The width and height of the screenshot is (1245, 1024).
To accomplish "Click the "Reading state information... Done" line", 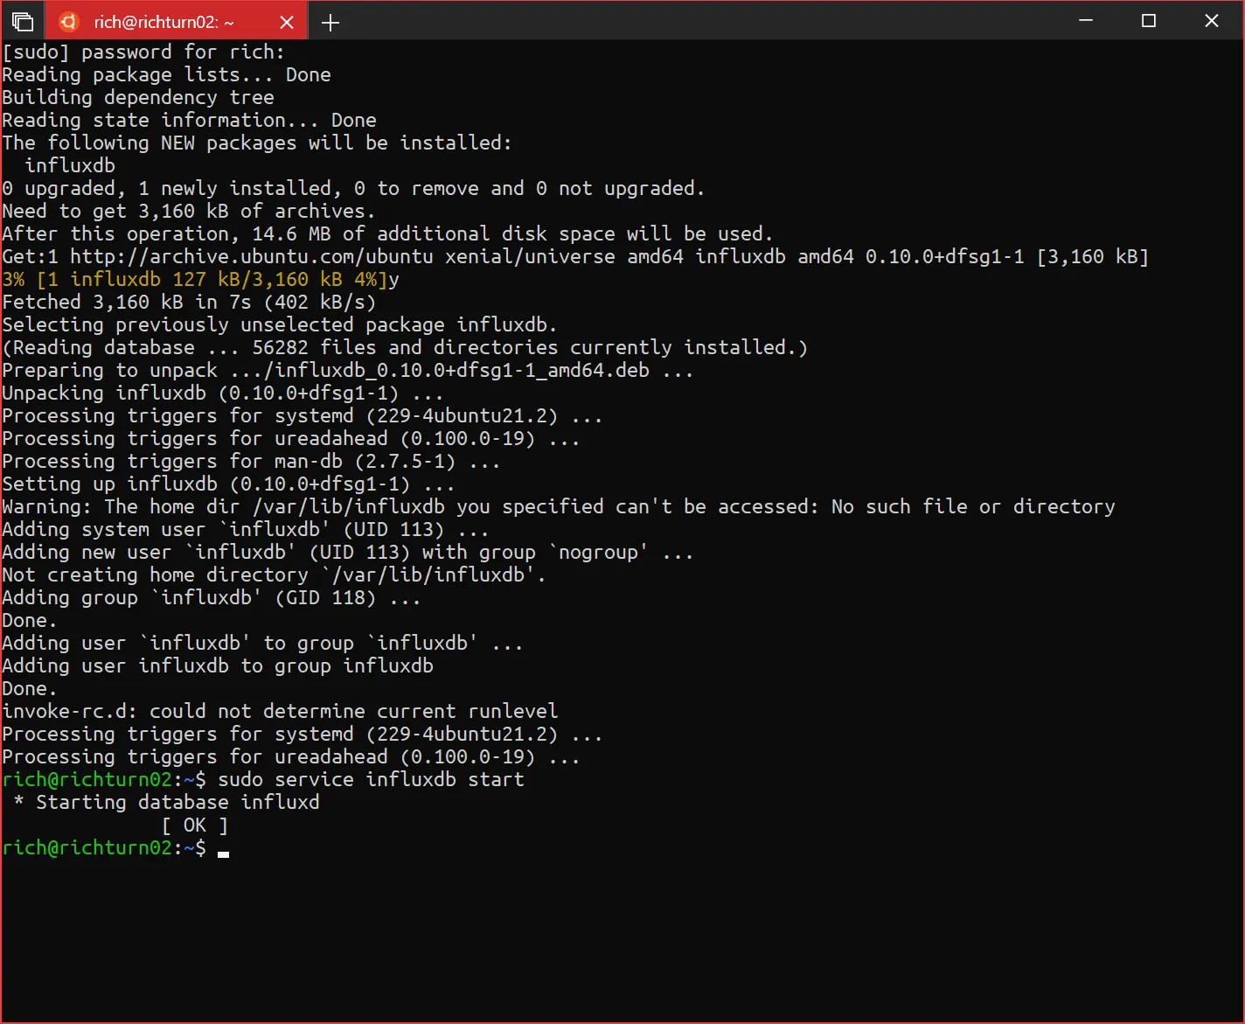I will [x=189, y=121].
